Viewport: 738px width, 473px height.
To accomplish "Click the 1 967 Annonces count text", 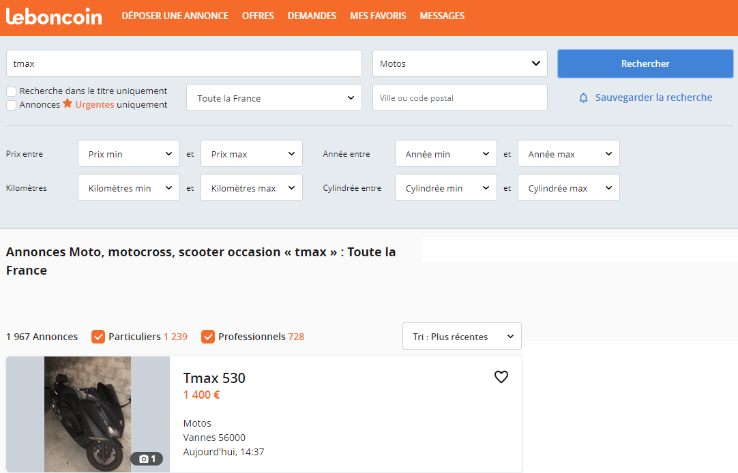I will (x=42, y=337).
